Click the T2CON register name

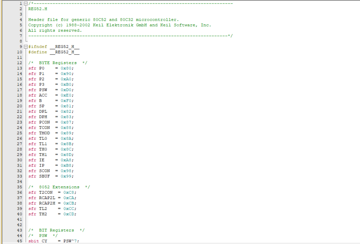[46, 192]
